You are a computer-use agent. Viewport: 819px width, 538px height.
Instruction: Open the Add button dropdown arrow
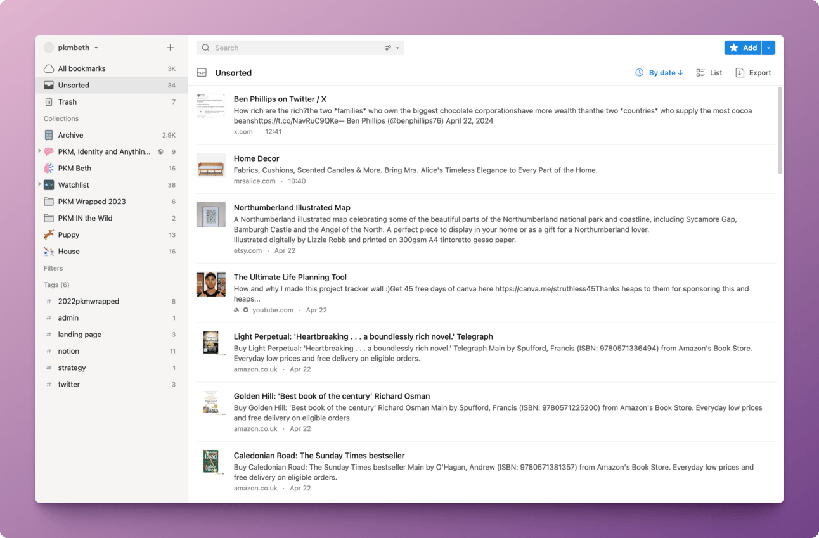pyautogui.click(x=768, y=48)
